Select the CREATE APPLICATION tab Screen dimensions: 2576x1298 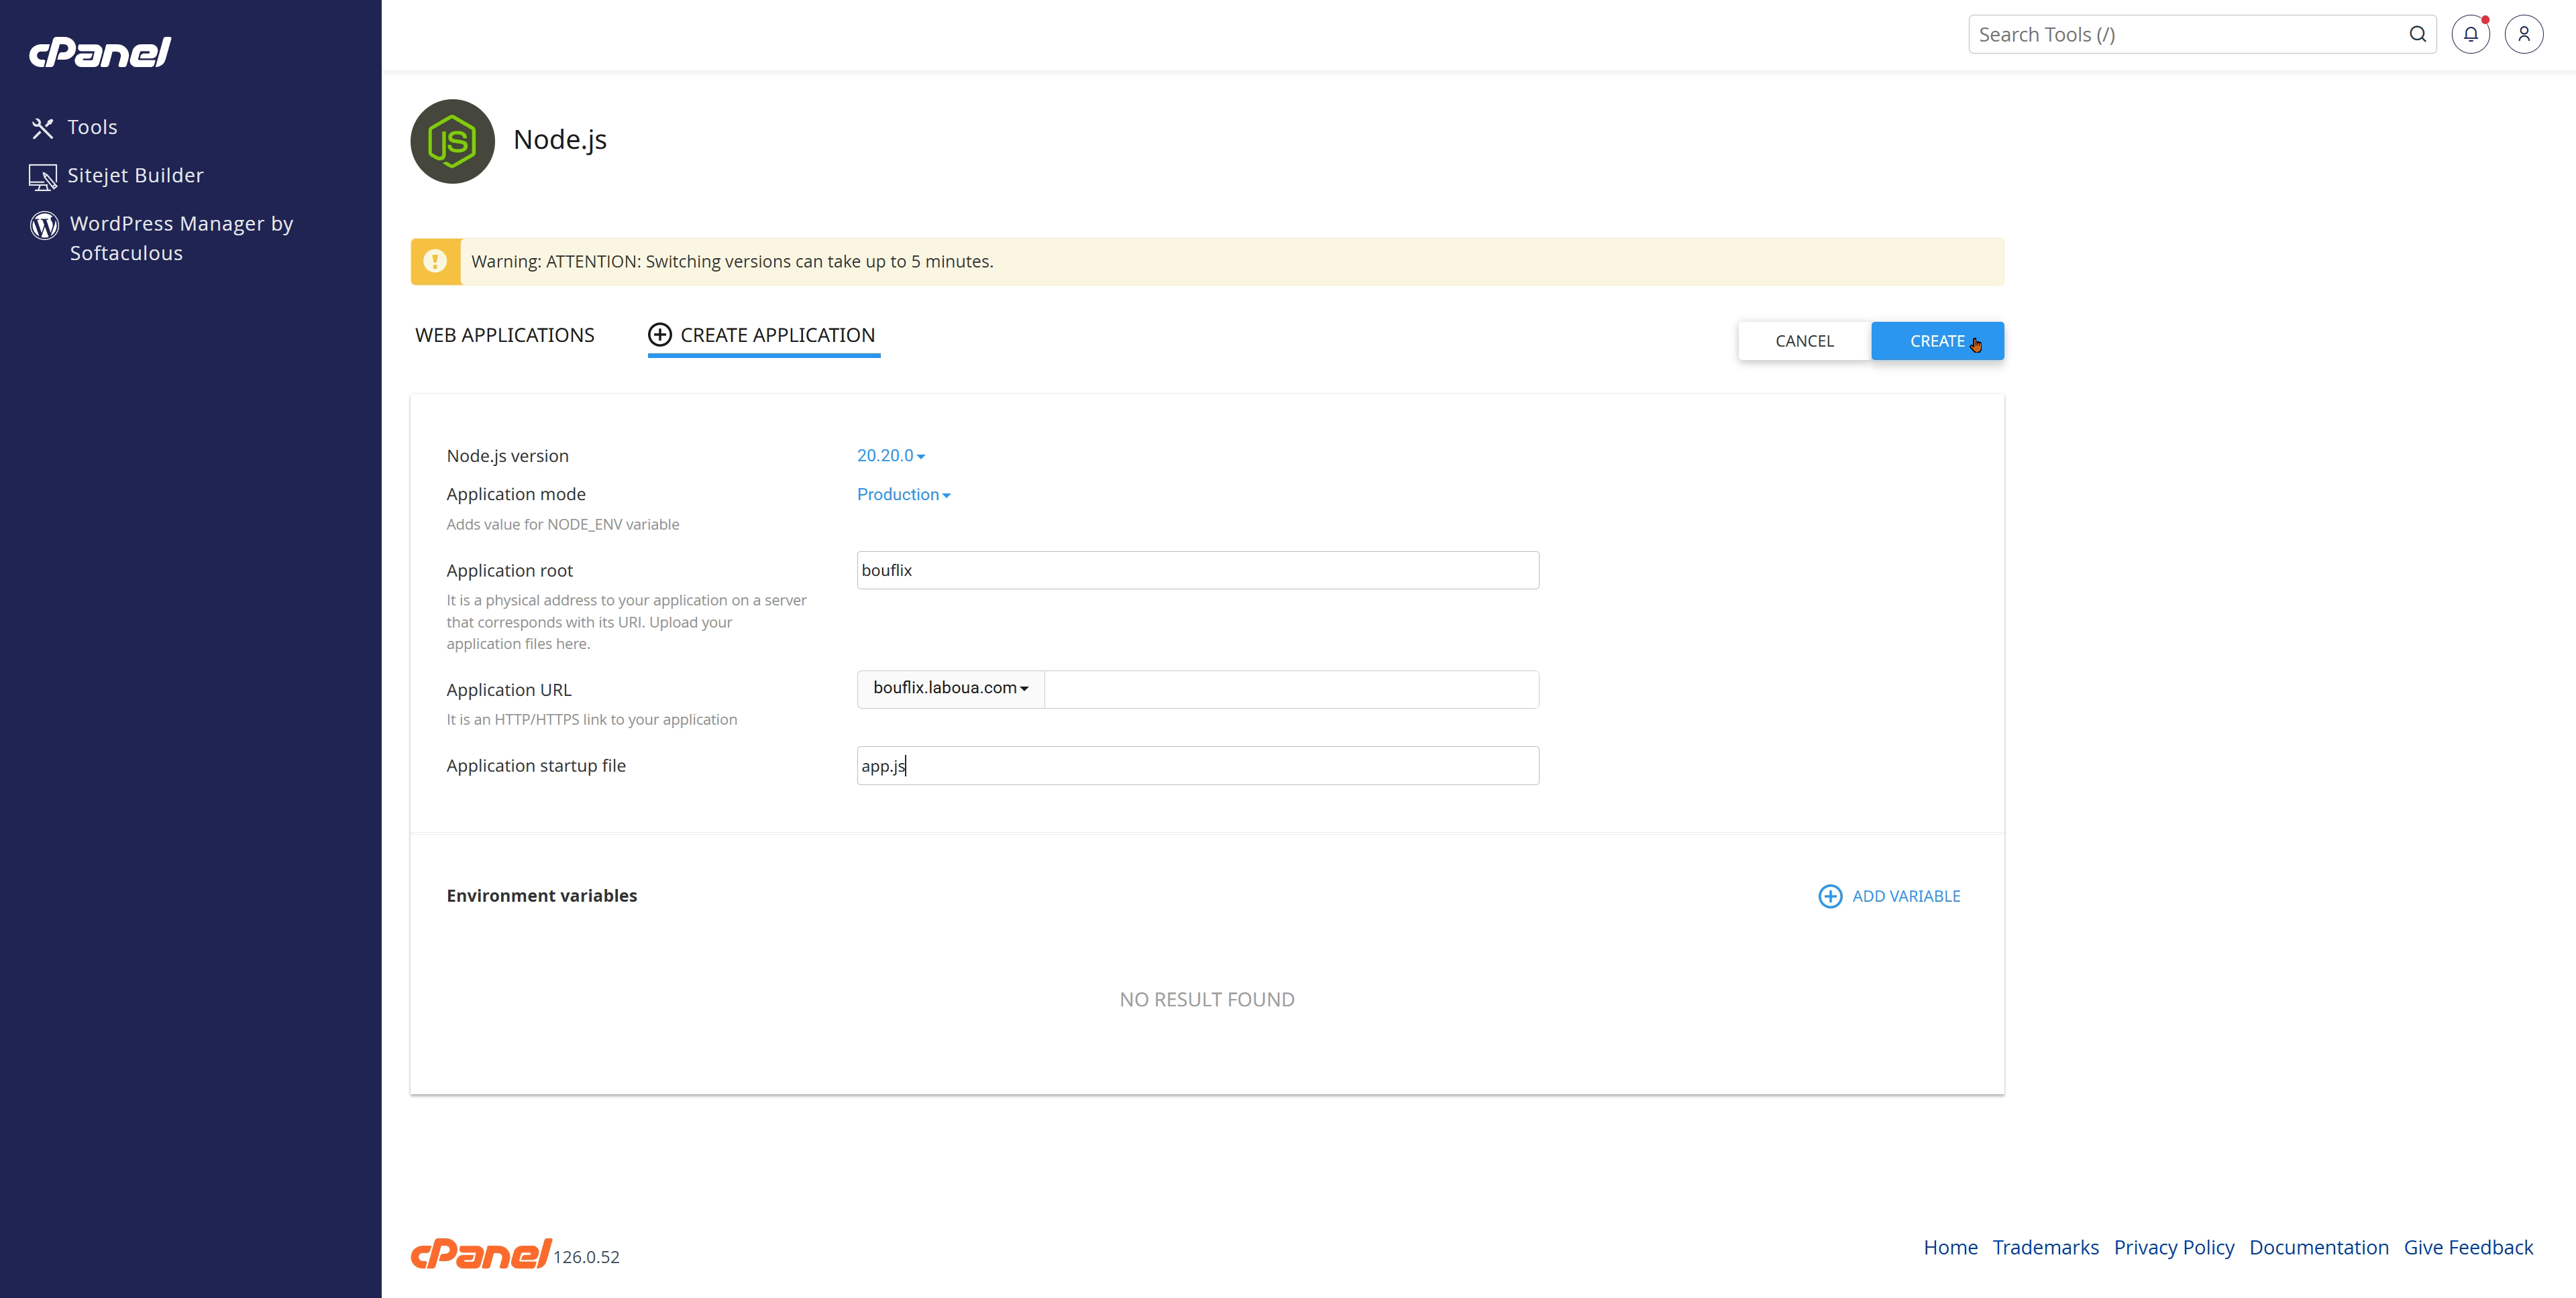pos(764,336)
